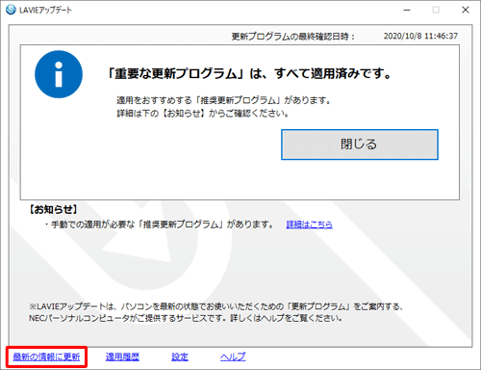Click the timestamp 2020/10/8 11:46:37
Image resolution: width=481 pixels, height=370 pixels.
point(420,36)
